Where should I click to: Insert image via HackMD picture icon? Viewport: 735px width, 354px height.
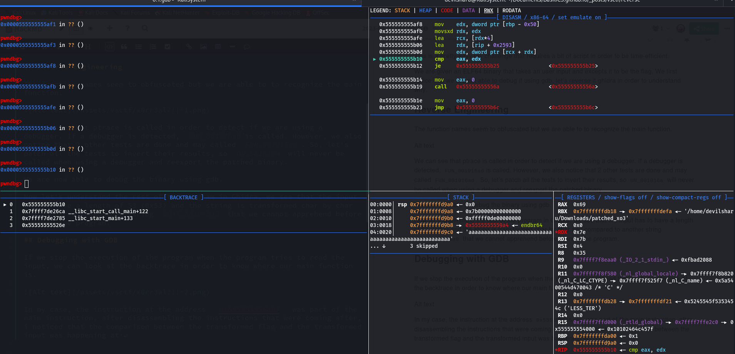pyautogui.click(x=203, y=47)
